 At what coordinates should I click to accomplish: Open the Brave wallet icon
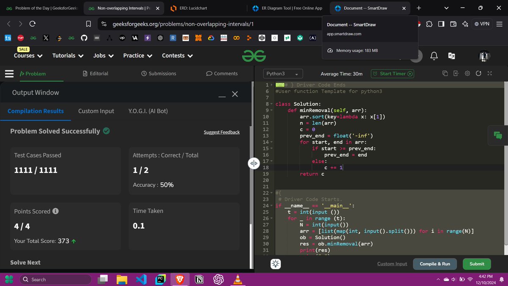453,24
